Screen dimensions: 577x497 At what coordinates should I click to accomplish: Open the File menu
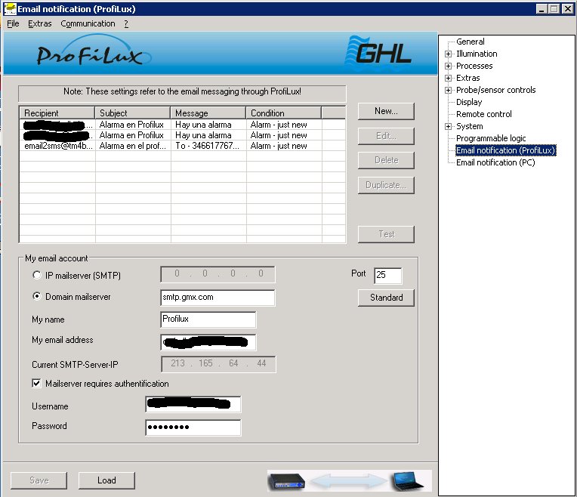pyautogui.click(x=13, y=23)
